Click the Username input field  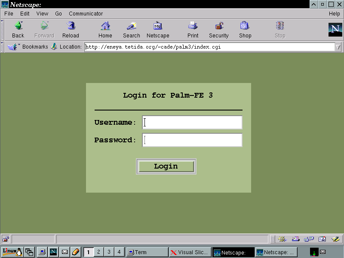(x=192, y=123)
